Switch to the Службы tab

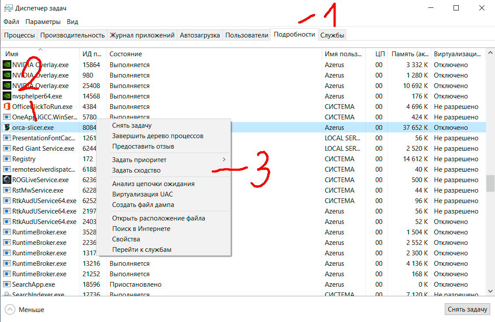pyautogui.click(x=332, y=35)
